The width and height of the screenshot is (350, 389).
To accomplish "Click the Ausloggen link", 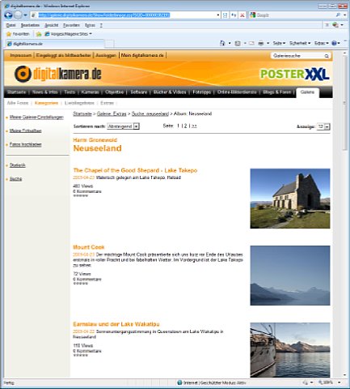I will pyautogui.click(x=106, y=55).
